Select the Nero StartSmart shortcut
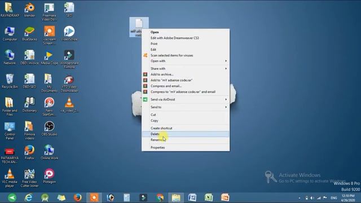 point(49,107)
